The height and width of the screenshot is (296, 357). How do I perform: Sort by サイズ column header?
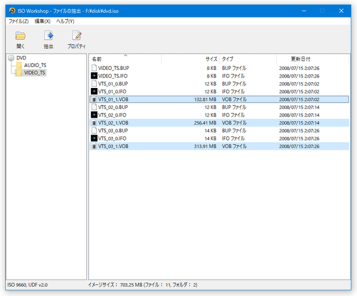pyautogui.click(x=211, y=59)
